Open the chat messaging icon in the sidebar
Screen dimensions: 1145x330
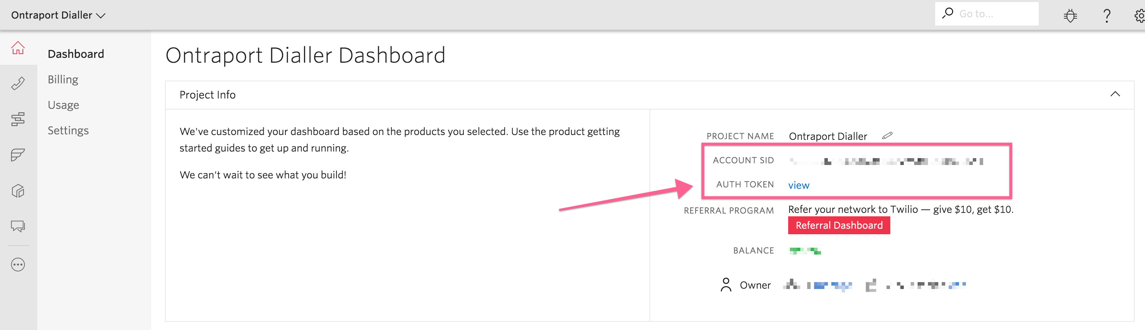click(x=18, y=227)
